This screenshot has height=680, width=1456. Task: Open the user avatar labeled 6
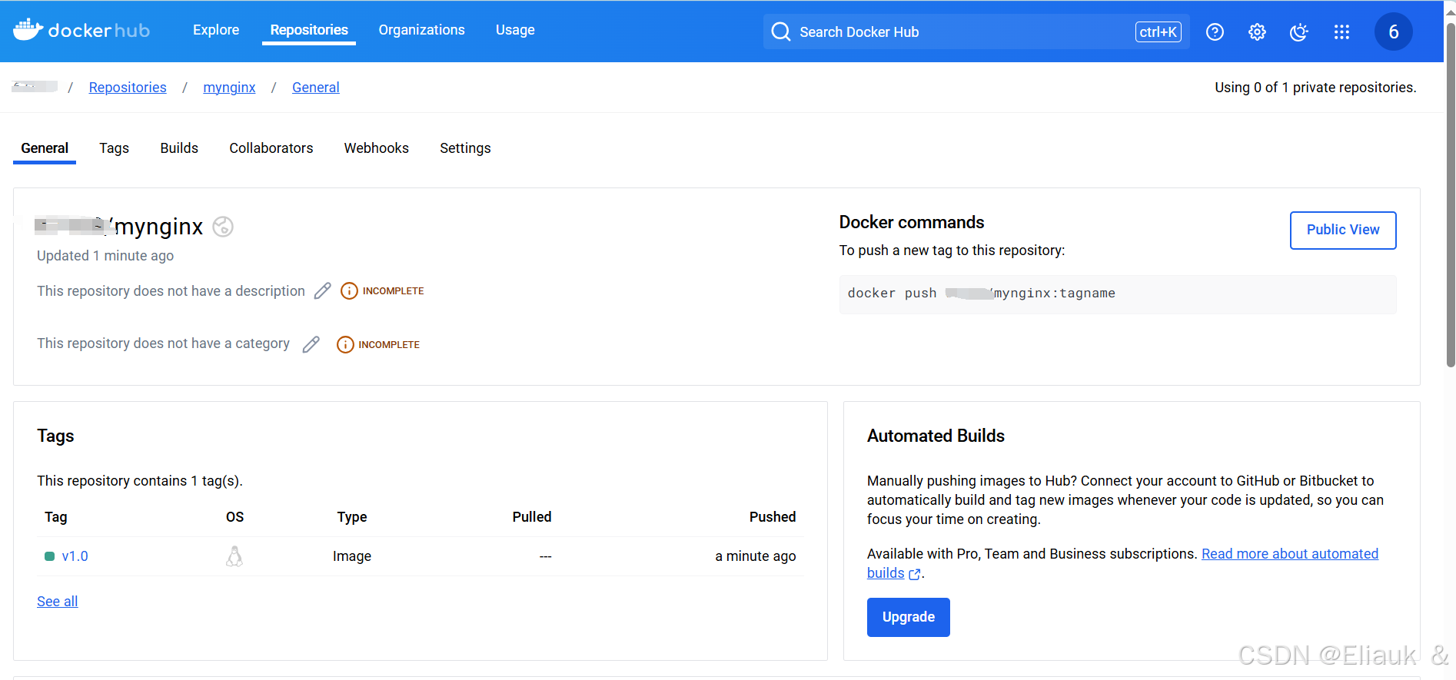tap(1393, 32)
